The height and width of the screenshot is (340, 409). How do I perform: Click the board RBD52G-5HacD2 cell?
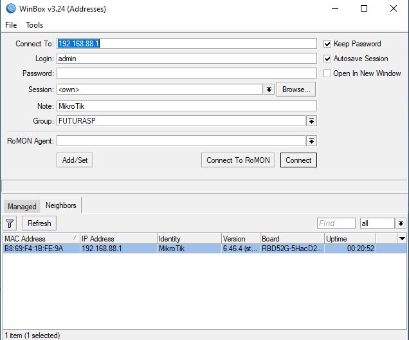(x=292, y=249)
